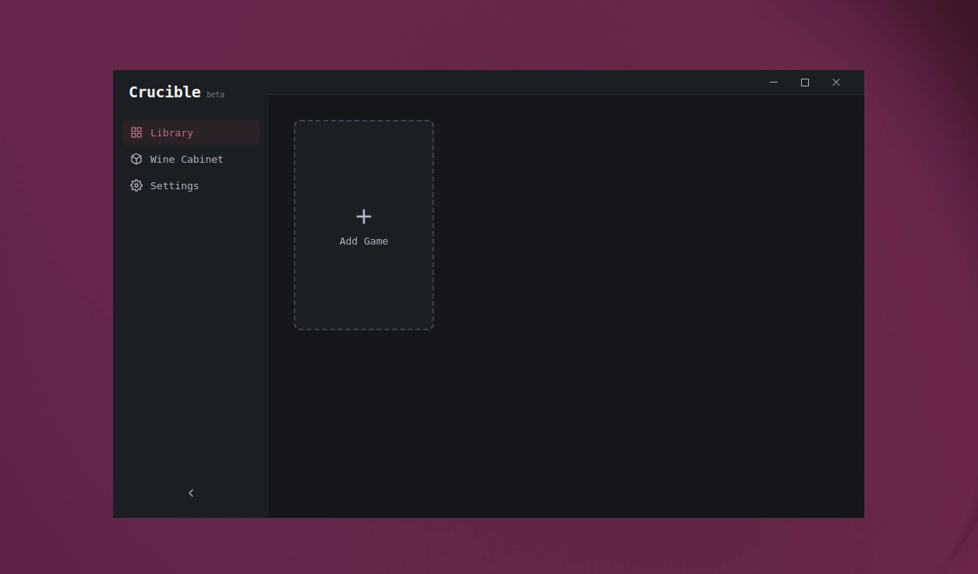Click the Wine Cabinet cube icon
The image size is (978, 574).
[x=136, y=159]
